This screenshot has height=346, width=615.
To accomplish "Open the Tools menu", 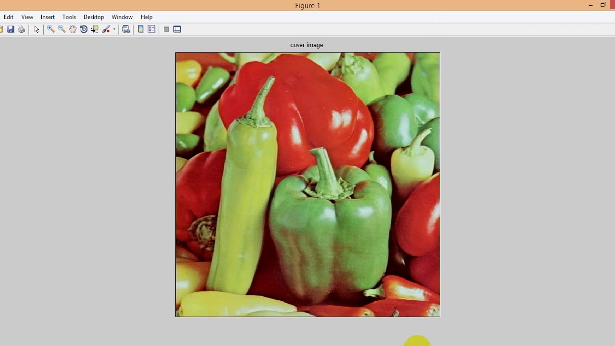I will [69, 17].
